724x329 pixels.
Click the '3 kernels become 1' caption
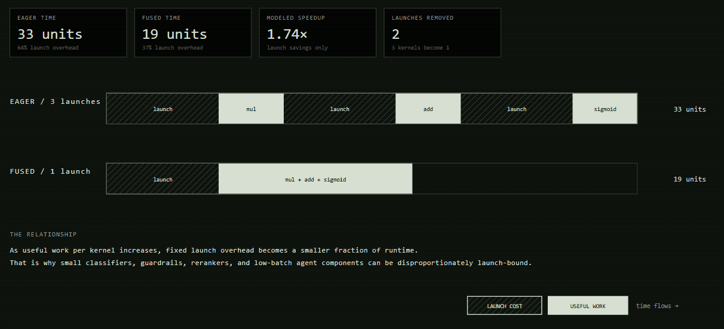(x=421, y=48)
